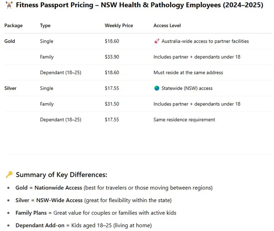Click the $18.60 Gold Single price
Image resolution: width=274 pixels, height=231 pixels.
[112, 41]
